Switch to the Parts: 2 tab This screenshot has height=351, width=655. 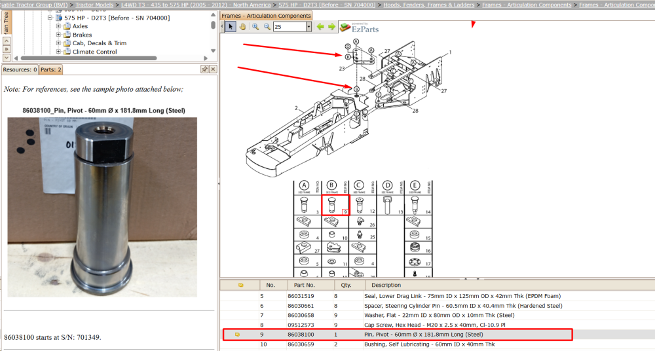51,69
